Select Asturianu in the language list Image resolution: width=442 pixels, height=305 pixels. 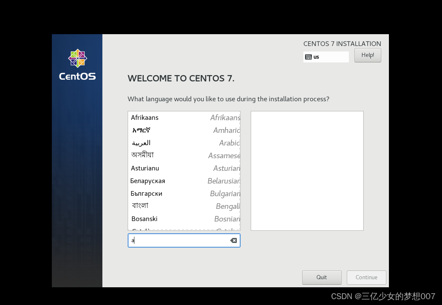184,168
